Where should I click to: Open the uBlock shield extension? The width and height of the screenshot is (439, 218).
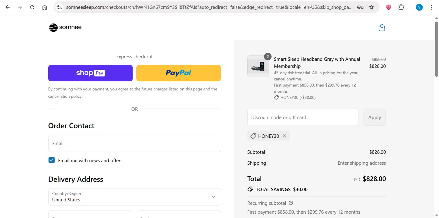[388, 7]
